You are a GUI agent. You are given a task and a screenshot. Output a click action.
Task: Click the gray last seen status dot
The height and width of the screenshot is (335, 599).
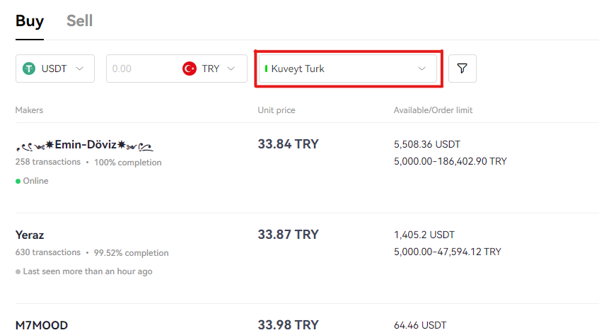[18, 271]
